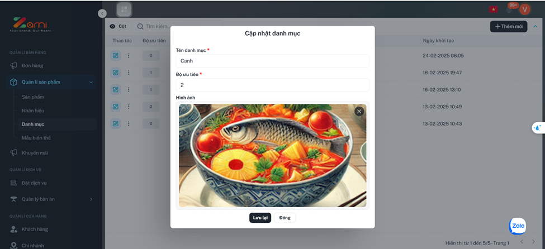Open the app grid icon in header
The image size is (545, 249).
pyautogui.click(x=124, y=9)
